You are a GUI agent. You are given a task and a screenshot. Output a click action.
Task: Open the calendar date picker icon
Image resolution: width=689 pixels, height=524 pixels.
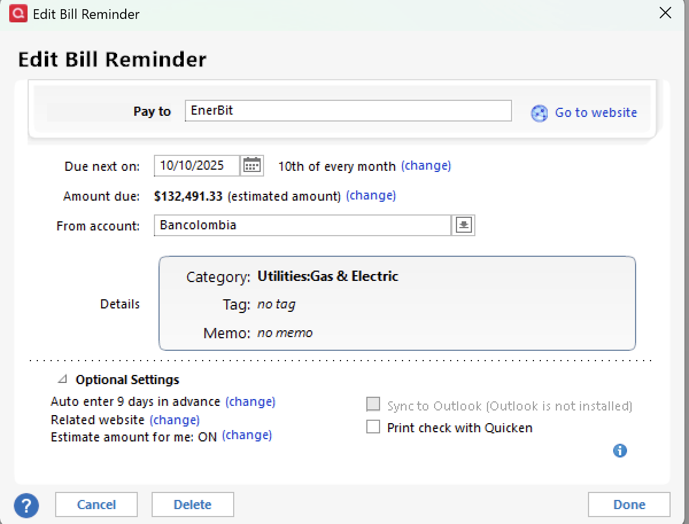click(252, 166)
